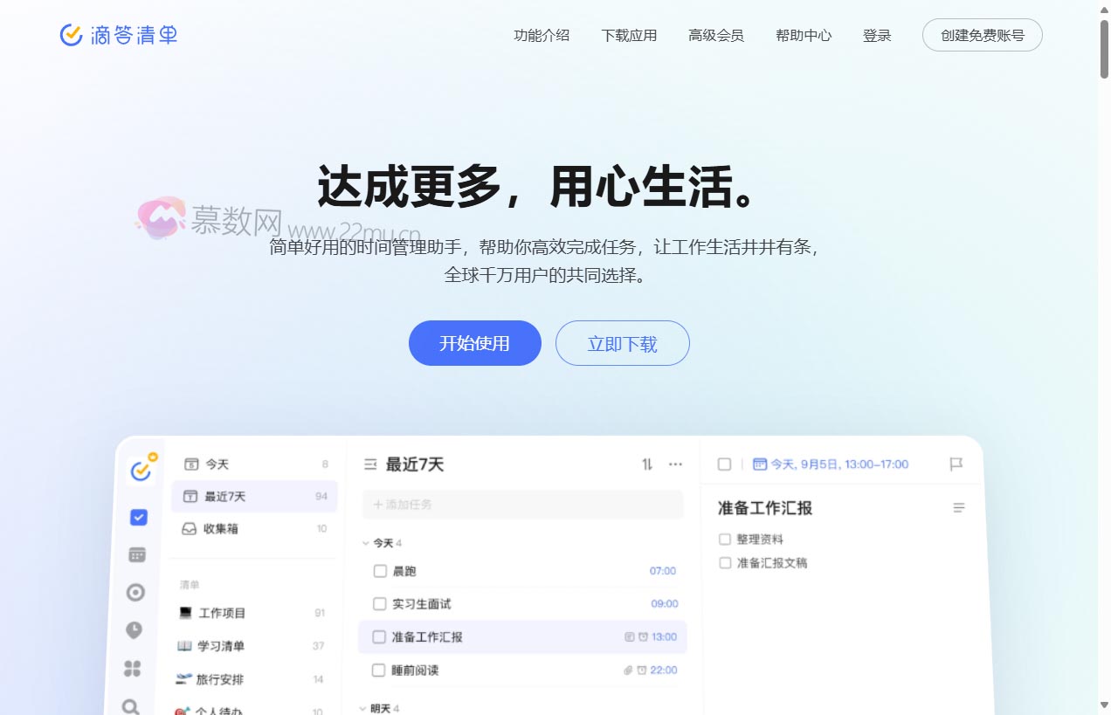Select 创建免费账号 at top right
This screenshot has width=1111, height=715.
(x=982, y=35)
